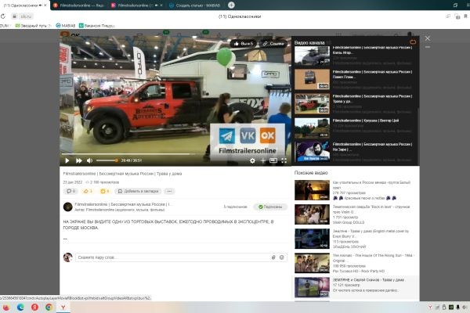Close the video layer with X
Screen dimensions: 470x313
428,38
